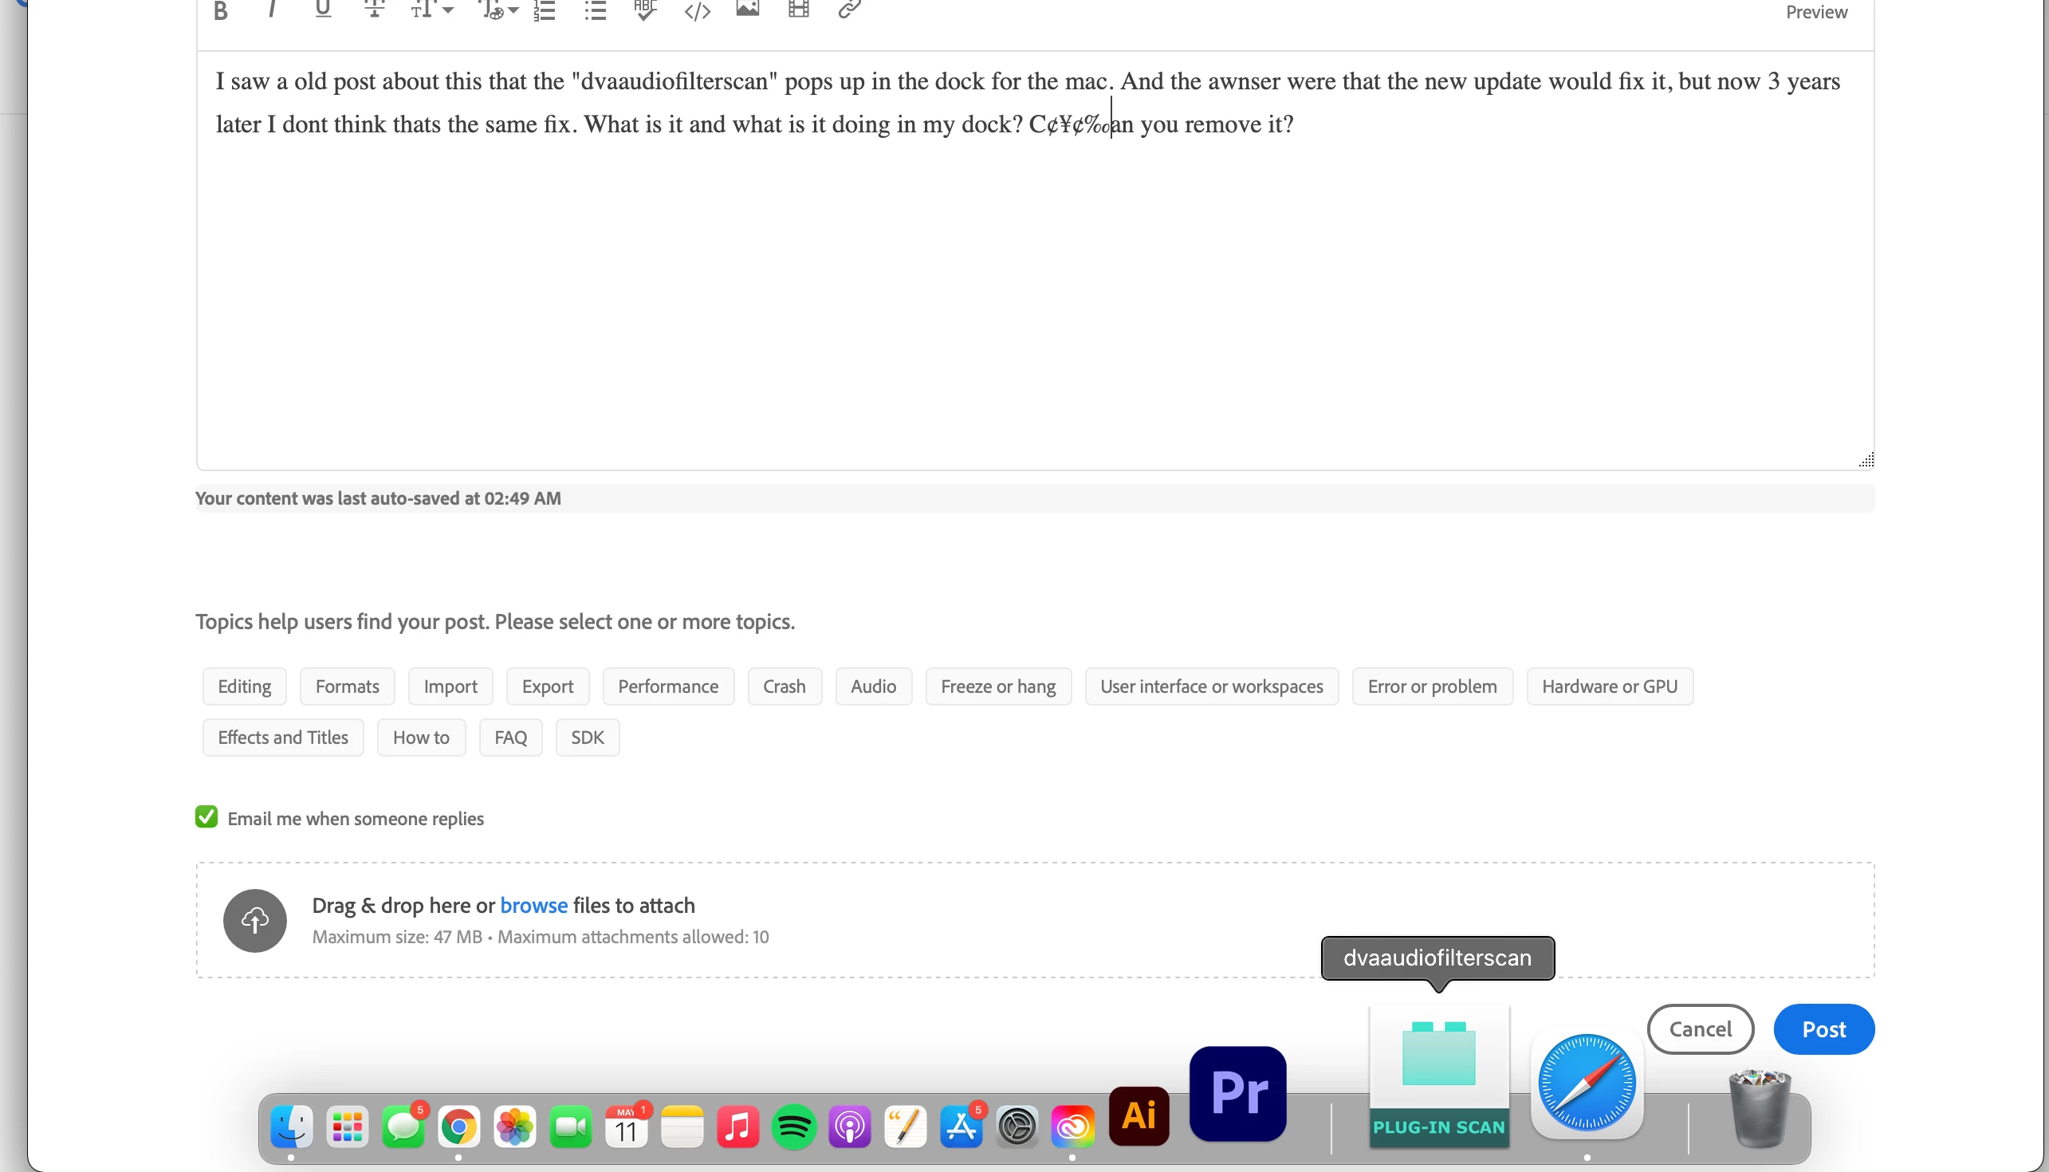Viewport: 2049px width, 1172px height.
Task: Open the font size dropdown
Action: tap(431, 10)
